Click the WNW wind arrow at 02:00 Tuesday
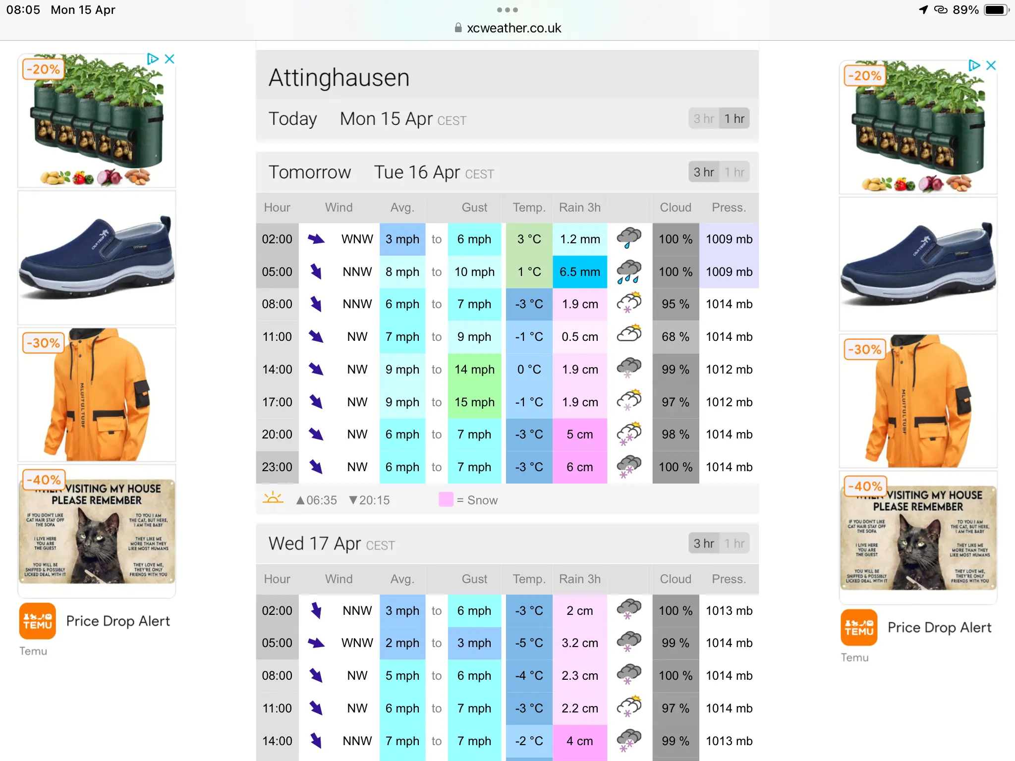This screenshot has height=761, width=1015. 316,239
